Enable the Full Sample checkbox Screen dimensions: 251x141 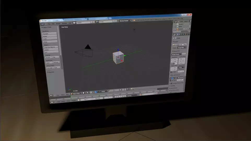pos(170,80)
